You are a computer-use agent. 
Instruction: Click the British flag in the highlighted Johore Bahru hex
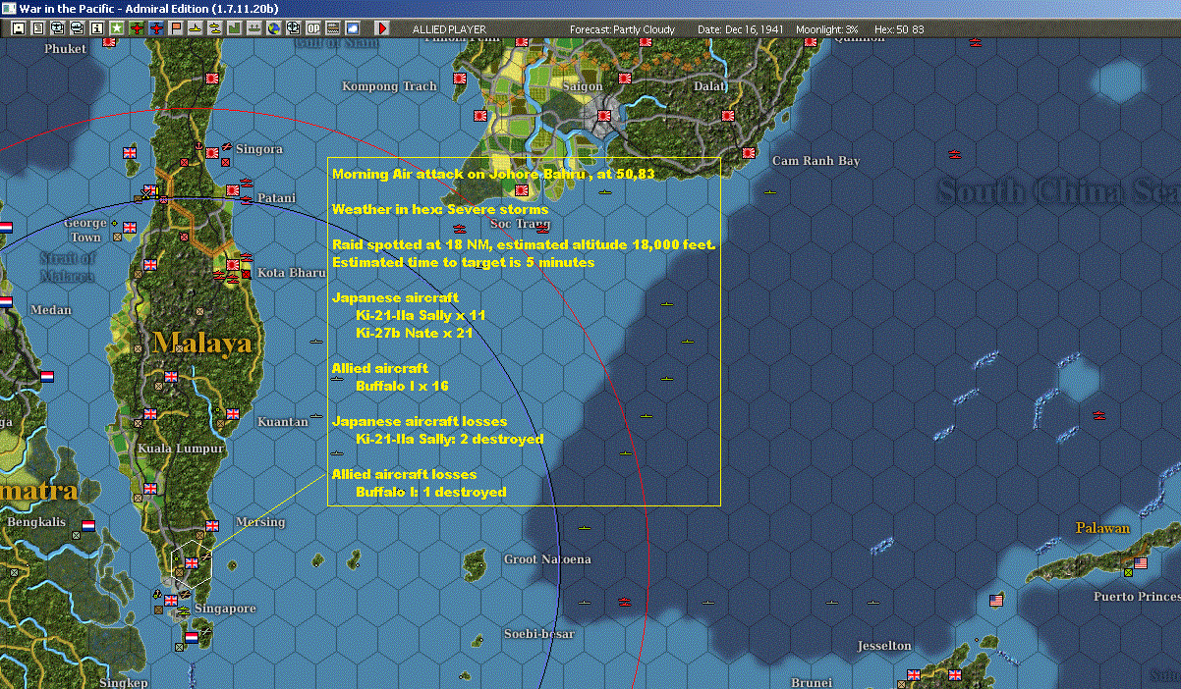pyautogui.click(x=192, y=563)
